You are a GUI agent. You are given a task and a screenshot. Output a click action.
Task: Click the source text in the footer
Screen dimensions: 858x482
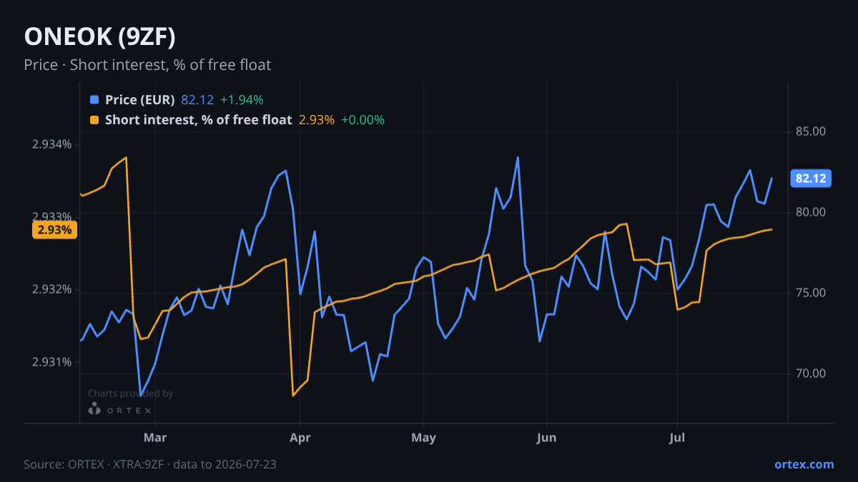pos(150,464)
